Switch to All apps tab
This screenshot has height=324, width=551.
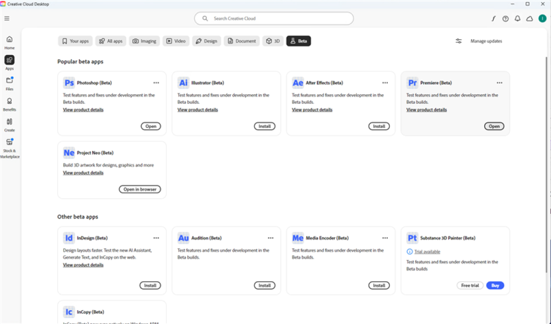pos(111,41)
